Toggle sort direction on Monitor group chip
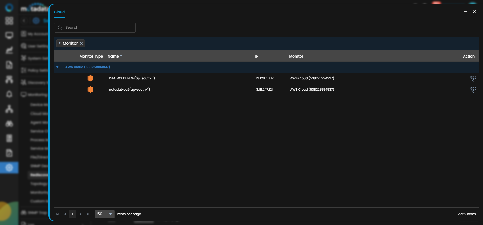The image size is (483, 225). click(60, 43)
